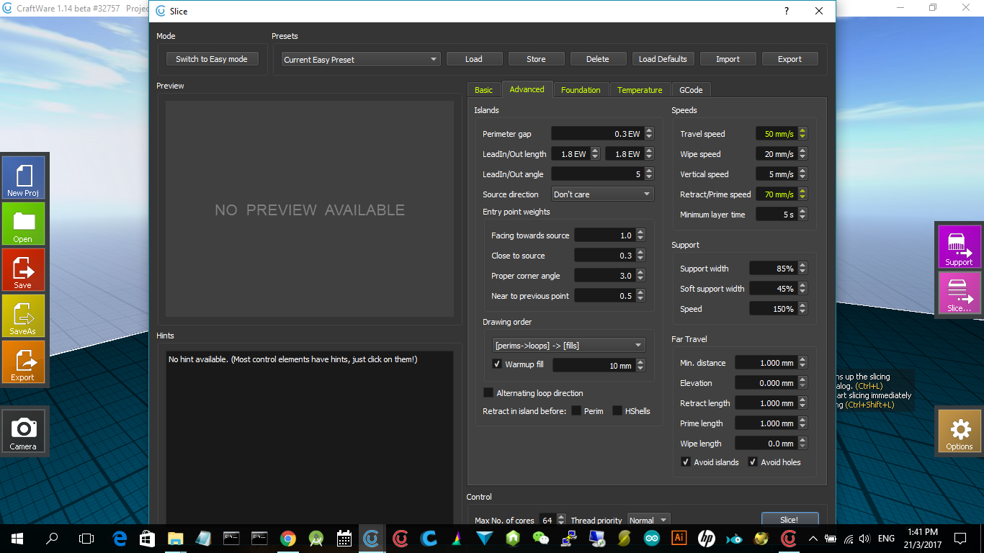Screen dimensions: 984x553
Task: Click the taskbar search magnifier
Action: (x=52, y=538)
